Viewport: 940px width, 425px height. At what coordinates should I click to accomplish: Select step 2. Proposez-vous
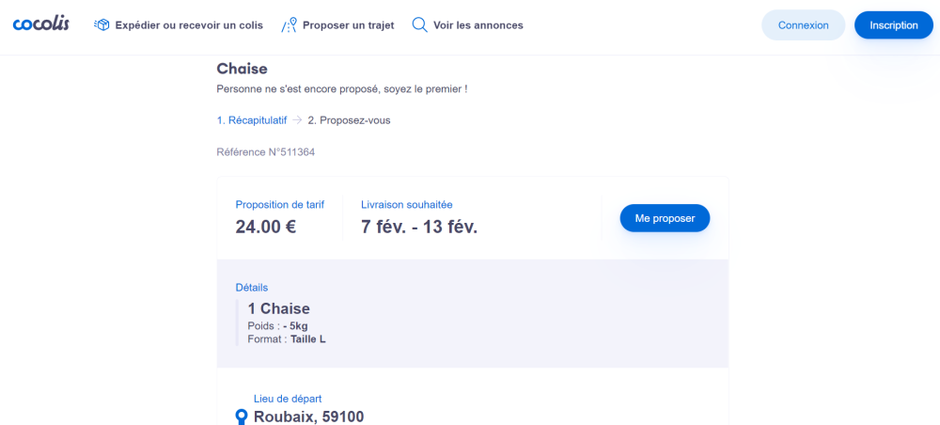pyautogui.click(x=349, y=120)
